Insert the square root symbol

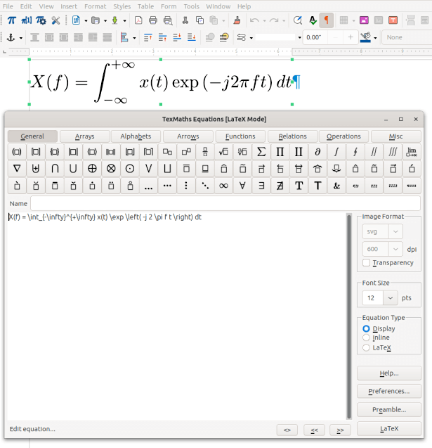223,152
